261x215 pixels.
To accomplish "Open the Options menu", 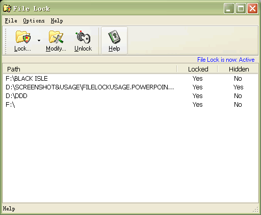I will coord(34,21).
